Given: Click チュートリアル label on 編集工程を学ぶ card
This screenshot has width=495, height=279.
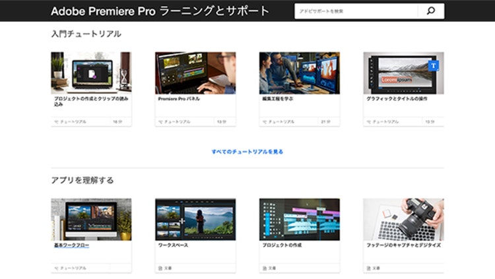Looking at the screenshot, I should [x=281, y=122].
